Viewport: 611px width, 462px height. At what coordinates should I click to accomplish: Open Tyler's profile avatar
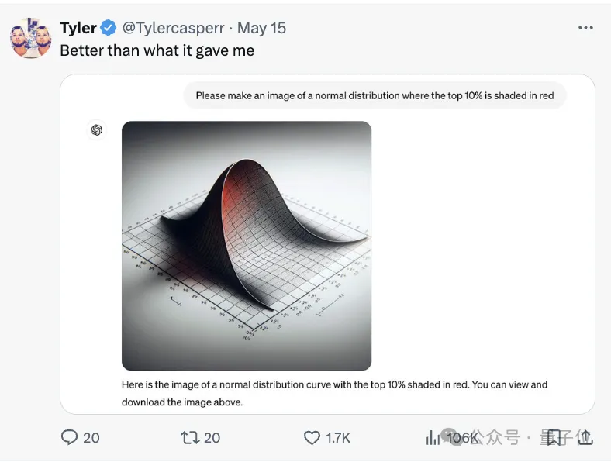(x=31, y=38)
